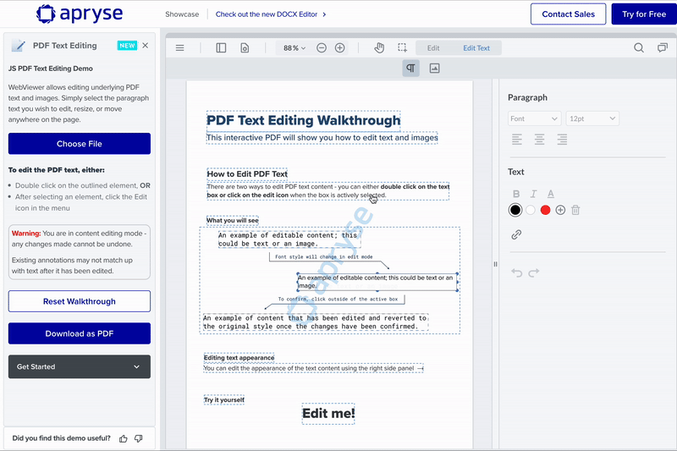
Task: Open the Font dropdown
Action: [x=534, y=118]
